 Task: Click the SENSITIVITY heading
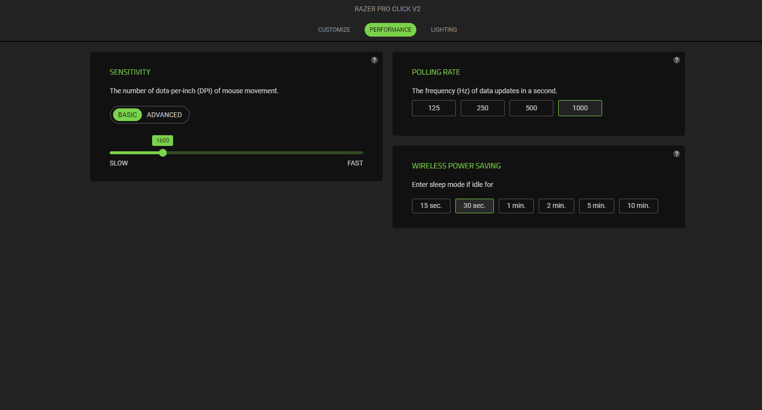click(130, 72)
